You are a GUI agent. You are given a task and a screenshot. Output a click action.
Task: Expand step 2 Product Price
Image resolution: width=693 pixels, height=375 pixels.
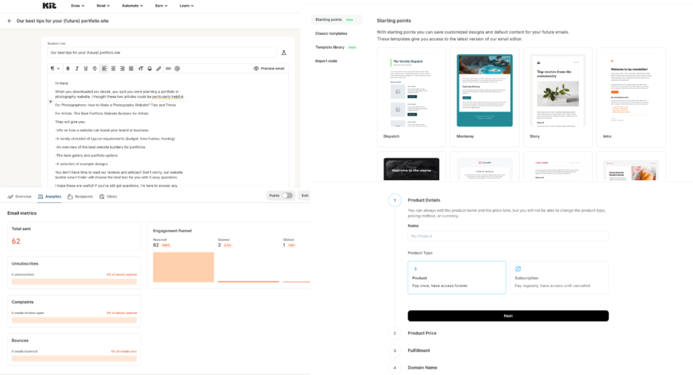[422, 333]
